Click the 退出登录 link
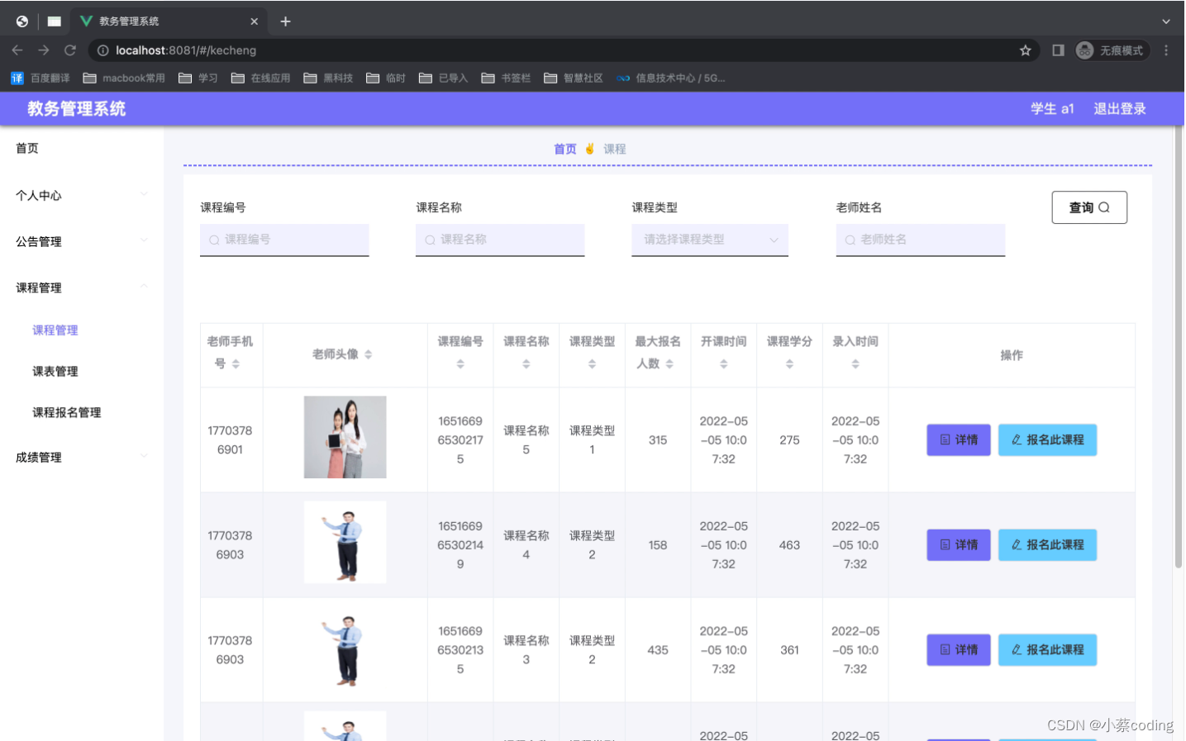Viewport: 1186px width, 741px height. coord(1119,108)
